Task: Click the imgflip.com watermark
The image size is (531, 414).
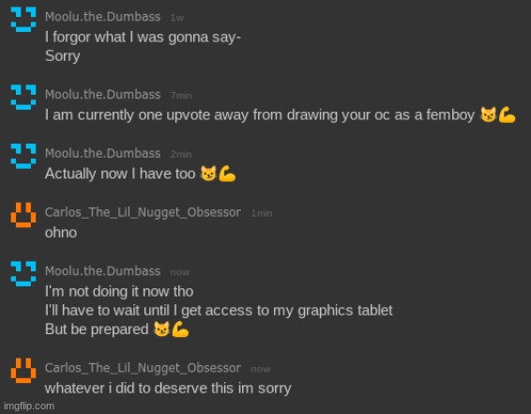Action: [x=29, y=406]
